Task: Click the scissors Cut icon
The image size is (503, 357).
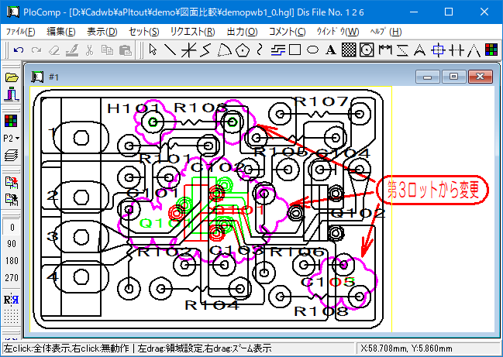Action: [x=89, y=50]
